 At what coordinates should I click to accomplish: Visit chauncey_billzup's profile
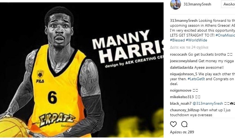(x=185, y=110)
